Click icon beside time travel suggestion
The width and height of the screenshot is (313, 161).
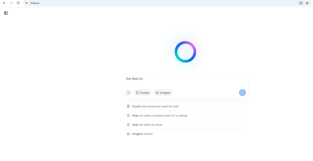128,107
